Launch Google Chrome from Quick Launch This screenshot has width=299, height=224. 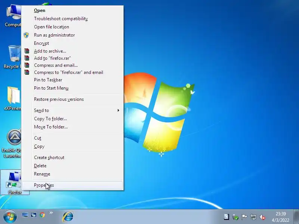point(42,215)
